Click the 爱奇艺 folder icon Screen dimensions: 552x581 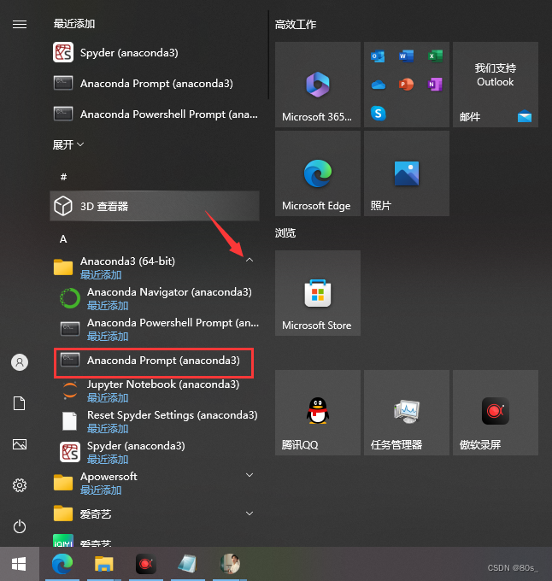point(63,514)
